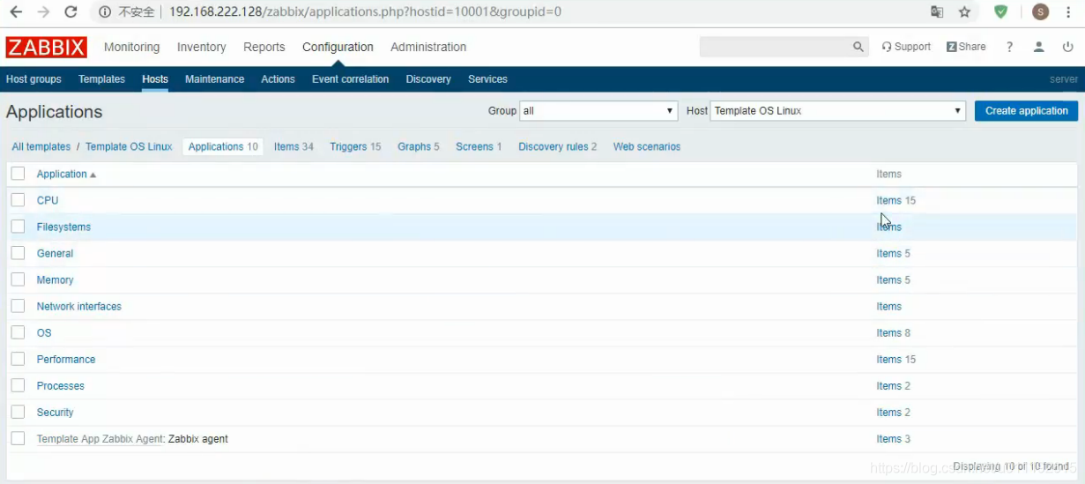This screenshot has height=484, width=1085.
Task: Open Template OS Linux breadcrumb link
Action: [129, 146]
